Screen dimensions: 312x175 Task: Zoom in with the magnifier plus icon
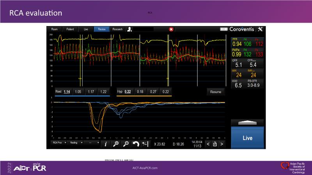(x=116, y=144)
